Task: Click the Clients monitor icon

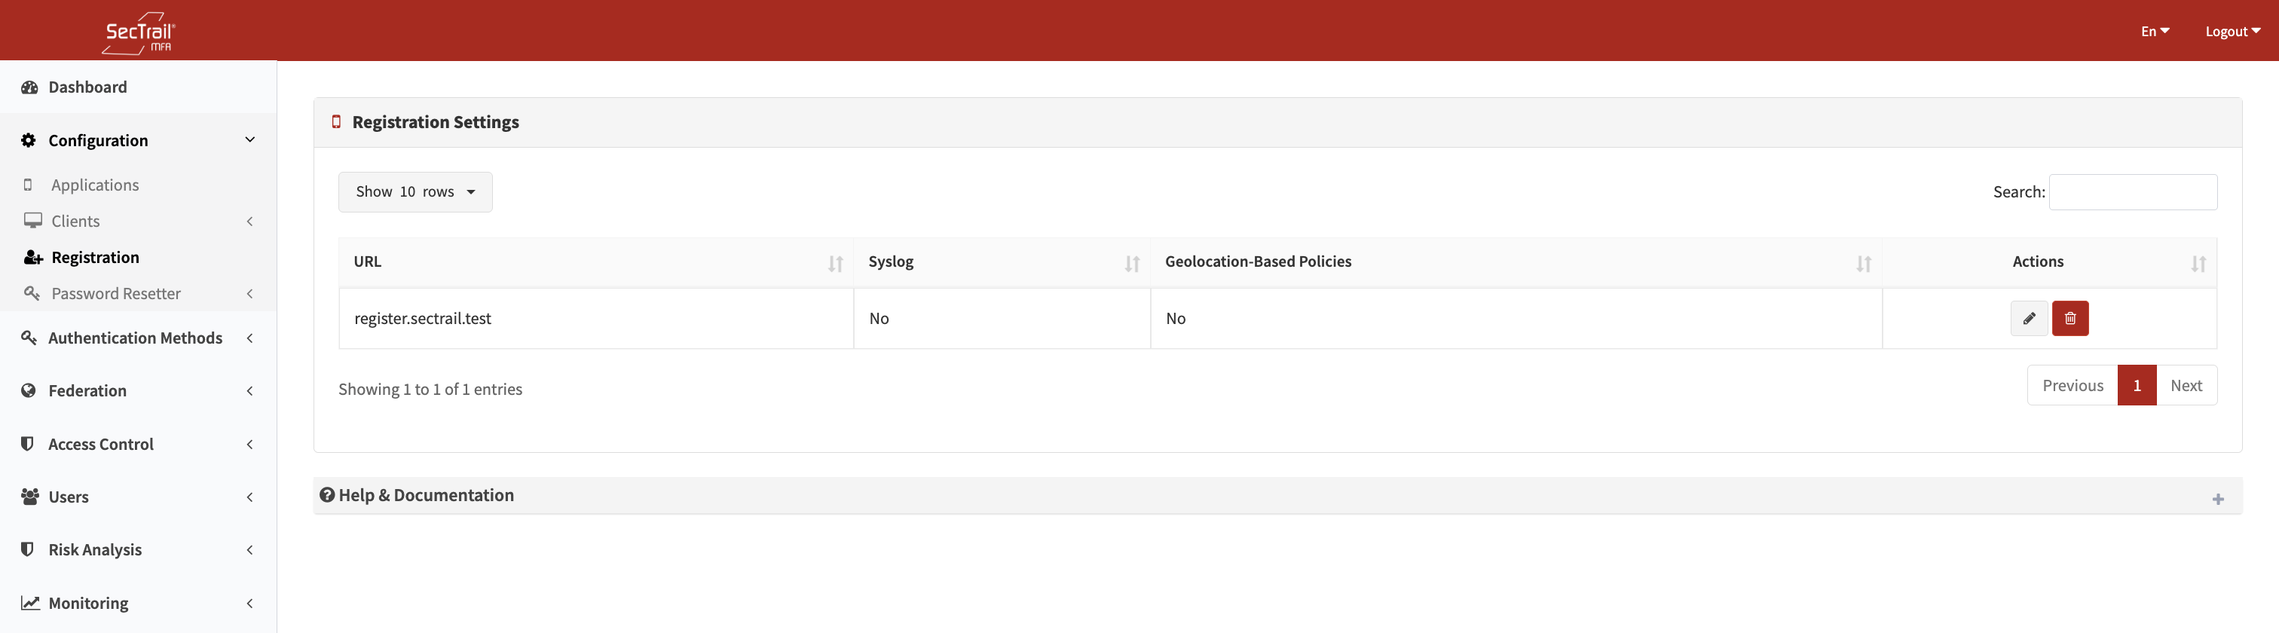Action: pyautogui.click(x=32, y=221)
